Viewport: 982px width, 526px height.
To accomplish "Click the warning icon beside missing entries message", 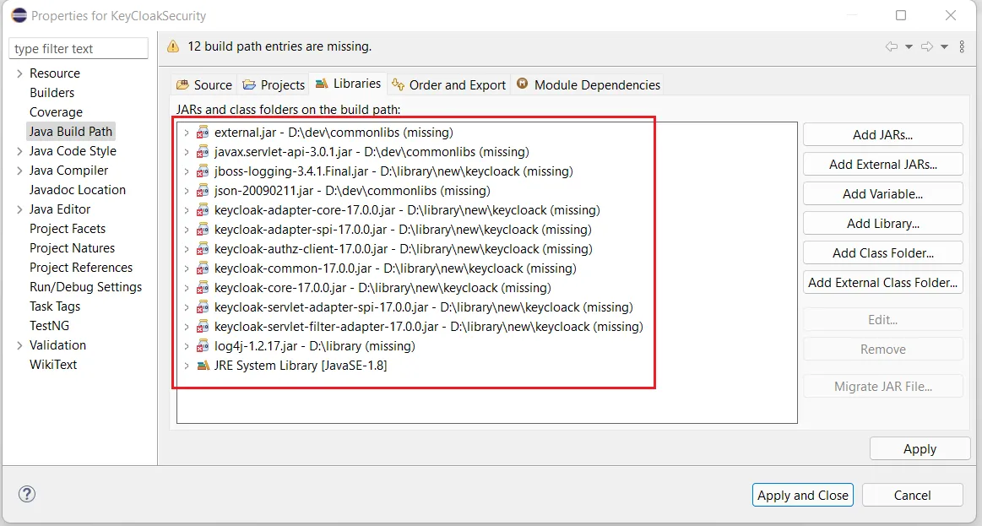I will tap(173, 46).
